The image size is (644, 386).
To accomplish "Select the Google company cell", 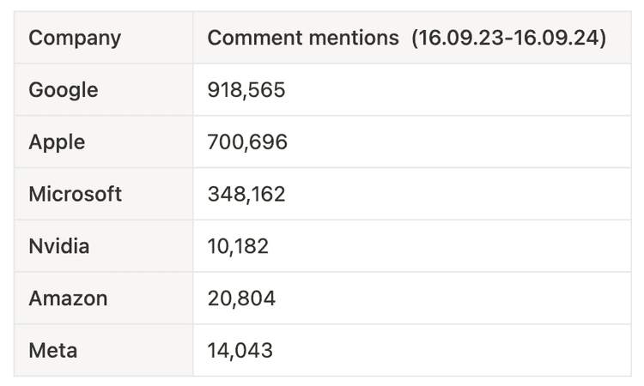I will [x=64, y=90].
